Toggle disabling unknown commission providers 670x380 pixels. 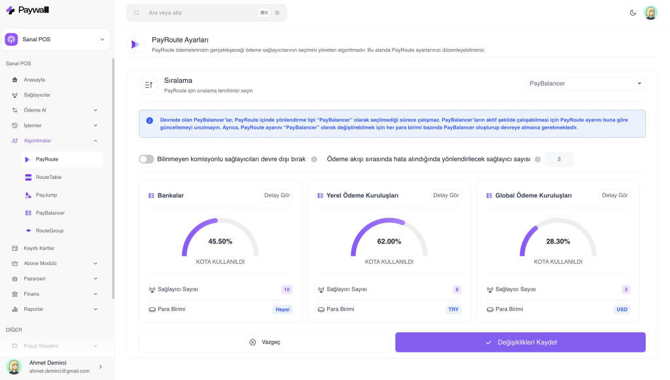pyautogui.click(x=146, y=159)
